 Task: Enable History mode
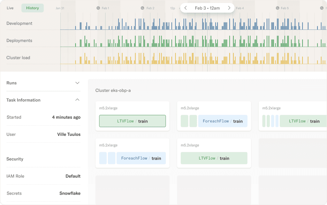[x=33, y=8]
